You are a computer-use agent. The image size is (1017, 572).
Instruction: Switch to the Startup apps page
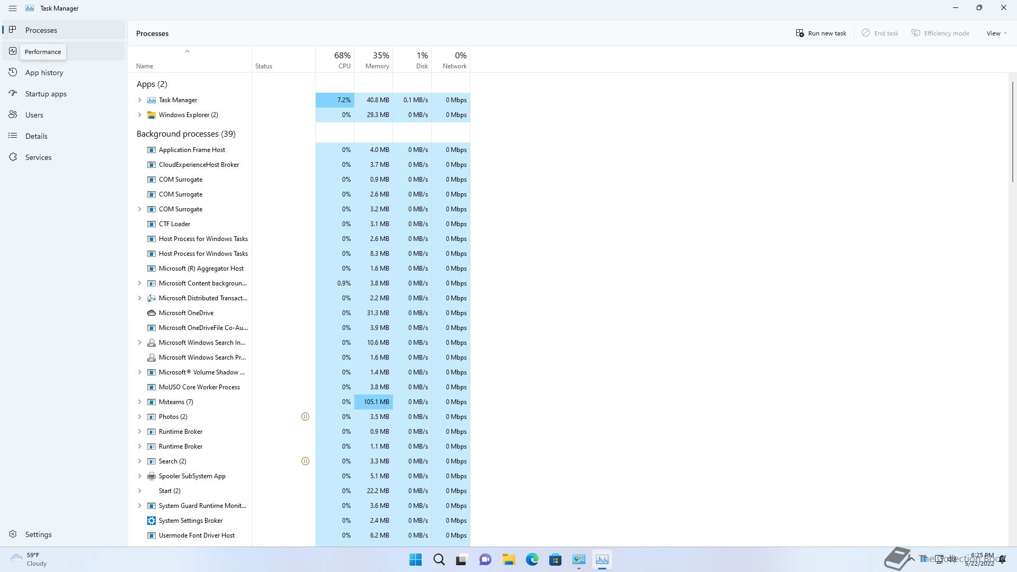click(64, 94)
